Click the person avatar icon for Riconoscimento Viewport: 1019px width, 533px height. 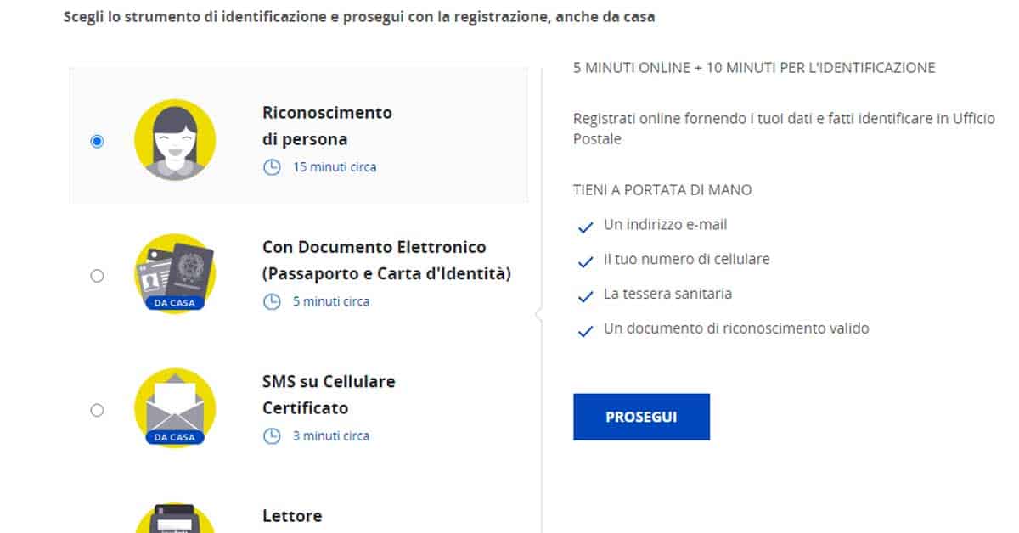[175, 137]
